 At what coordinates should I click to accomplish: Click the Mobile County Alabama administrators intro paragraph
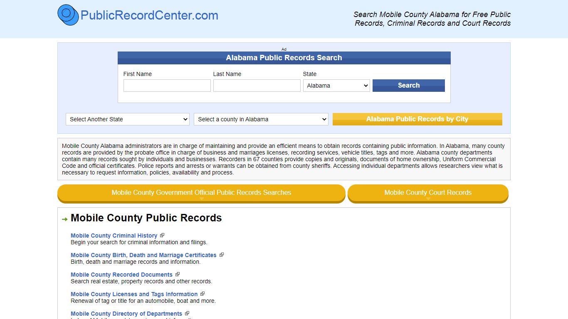coord(284,159)
